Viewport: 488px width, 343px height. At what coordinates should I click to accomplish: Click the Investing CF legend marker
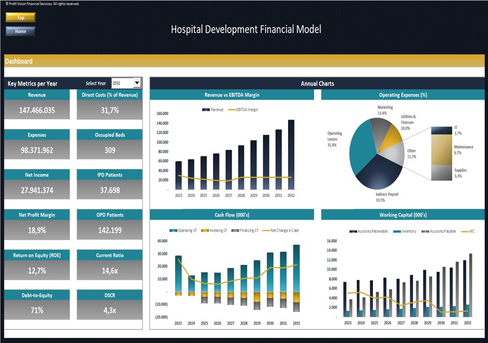tap(205, 230)
